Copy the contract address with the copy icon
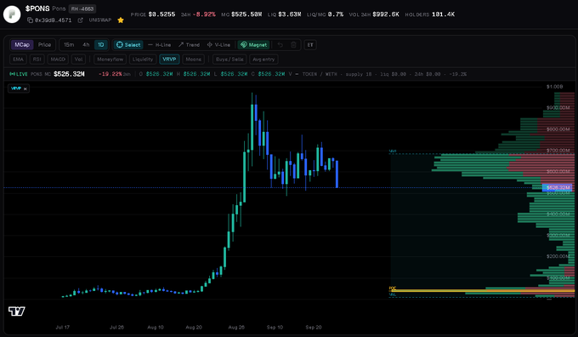578x337 pixels. click(x=30, y=20)
